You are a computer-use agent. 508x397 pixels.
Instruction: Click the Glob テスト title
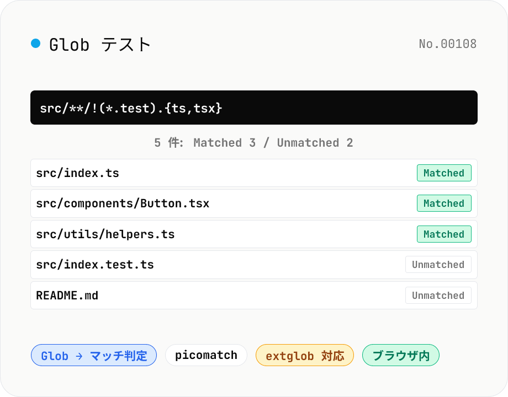pos(100,45)
